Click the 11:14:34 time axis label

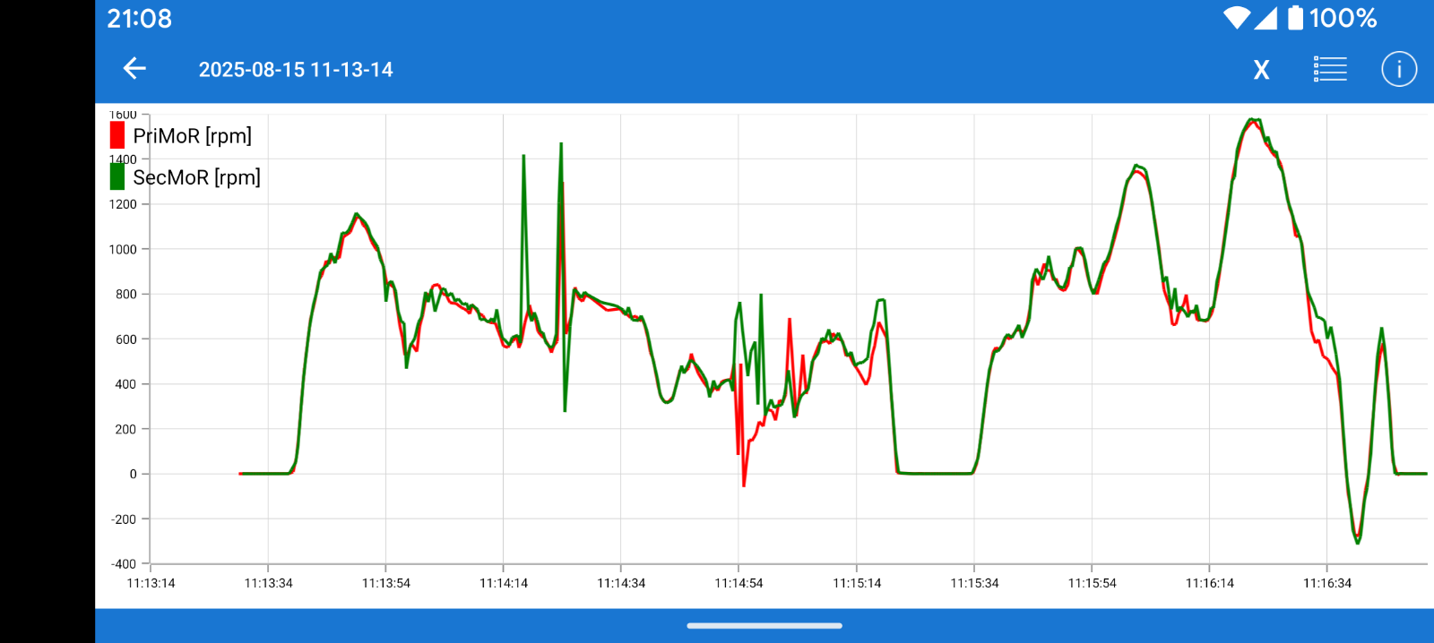(x=621, y=583)
